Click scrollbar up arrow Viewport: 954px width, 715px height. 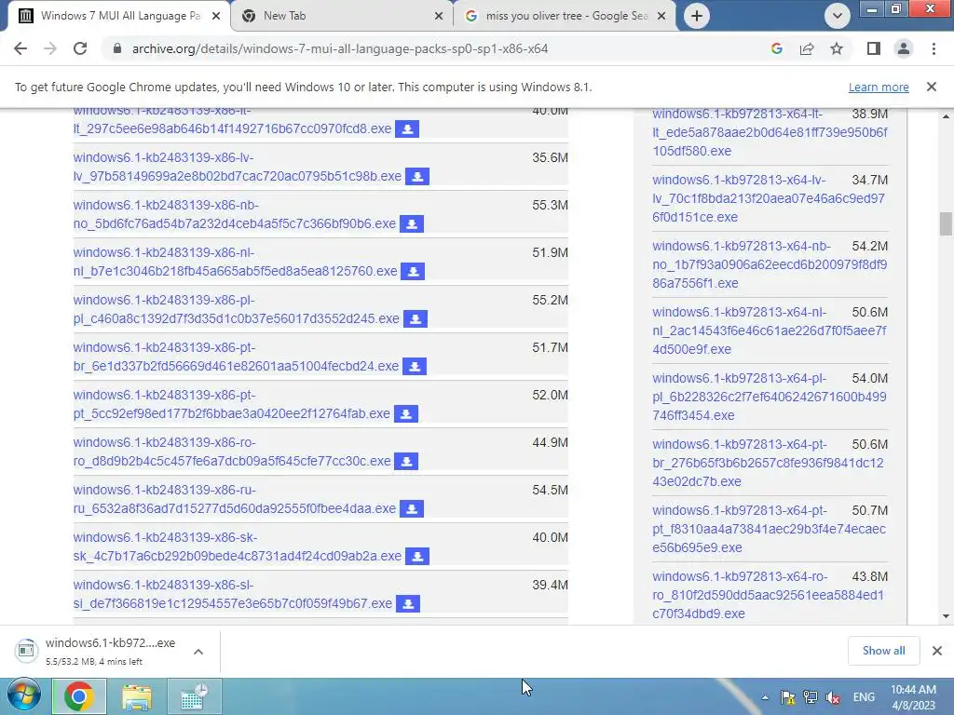(945, 116)
